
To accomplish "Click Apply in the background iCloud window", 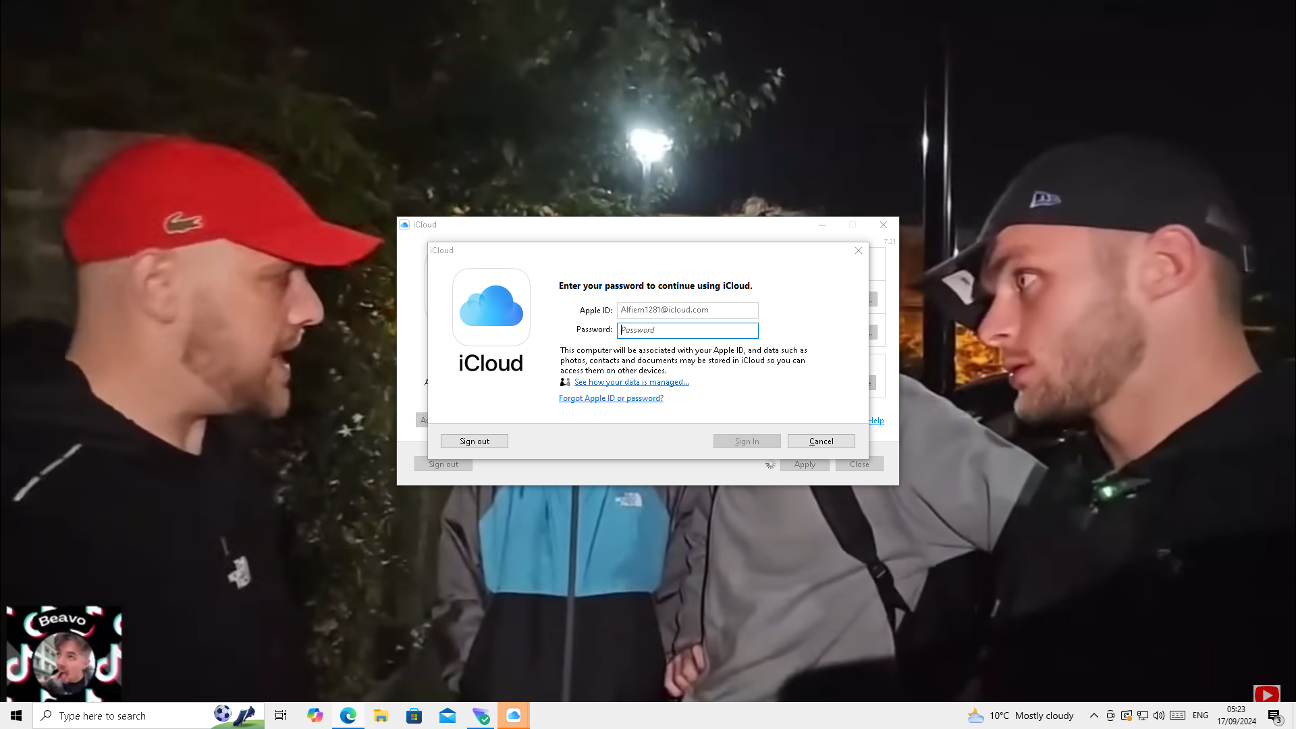I will [805, 464].
